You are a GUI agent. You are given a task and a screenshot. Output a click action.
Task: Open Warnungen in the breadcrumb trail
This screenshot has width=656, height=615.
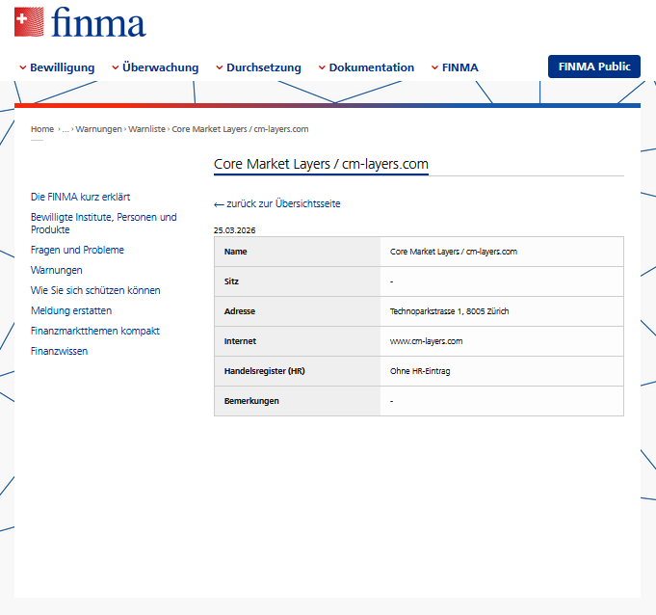(98, 129)
